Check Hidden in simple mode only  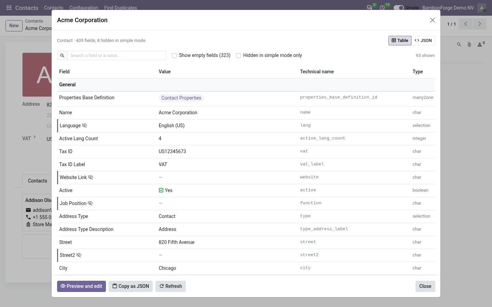pyautogui.click(x=238, y=56)
